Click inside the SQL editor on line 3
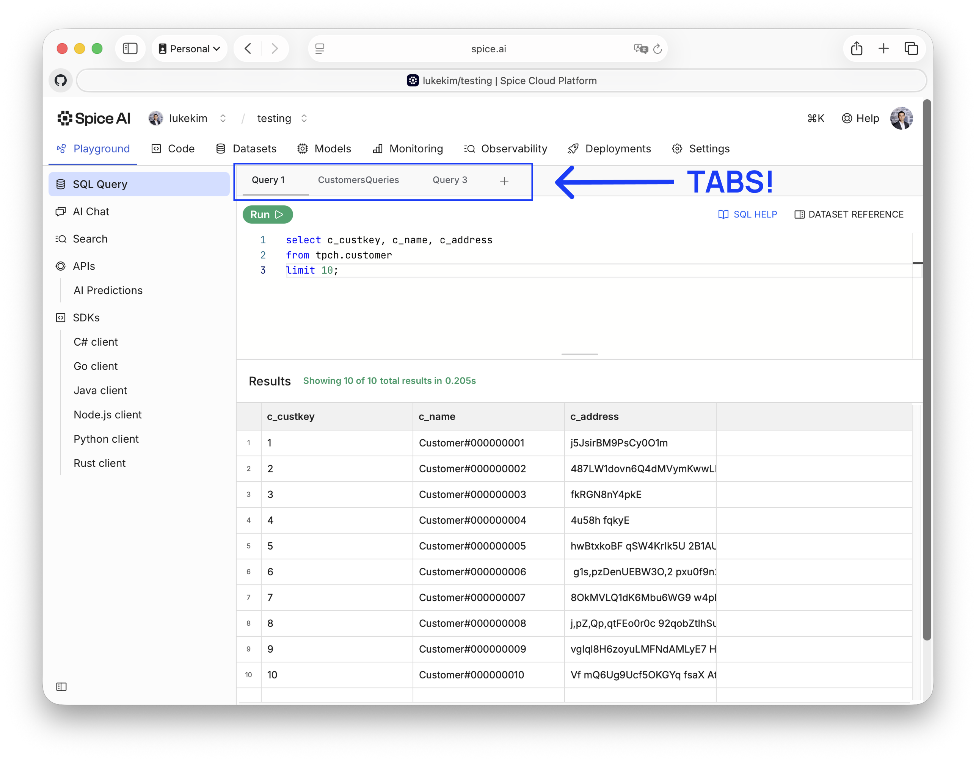Image resolution: width=976 pixels, height=761 pixels. point(313,270)
